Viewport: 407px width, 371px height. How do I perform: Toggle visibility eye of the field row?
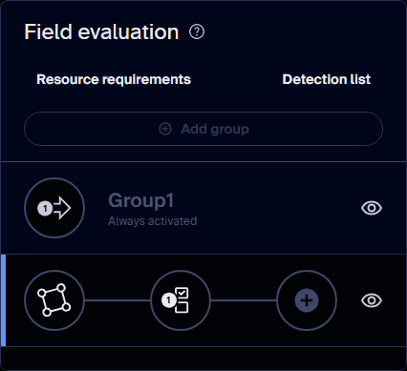pos(372,300)
